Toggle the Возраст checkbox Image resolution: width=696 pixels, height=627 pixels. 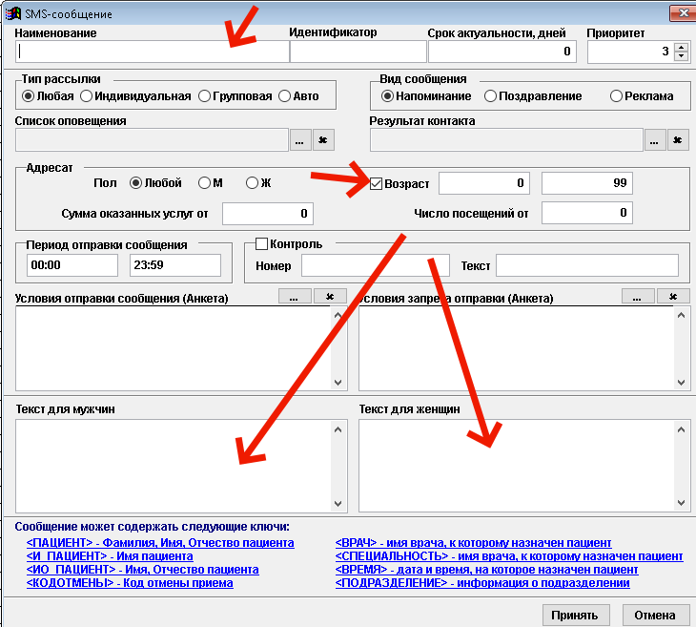click(x=377, y=183)
